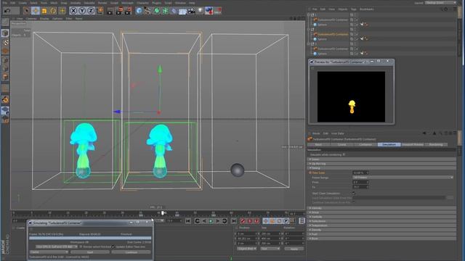Open Render Settings from the toolbar
The width and height of the screenshot is (465, 261).
(x=129, y=11)
